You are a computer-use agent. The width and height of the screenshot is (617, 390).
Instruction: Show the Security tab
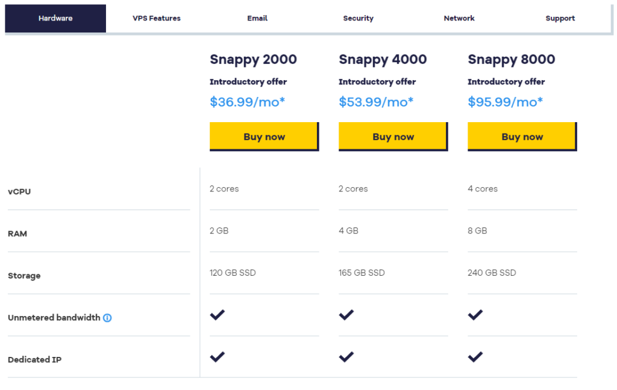(x=359, y=19)
